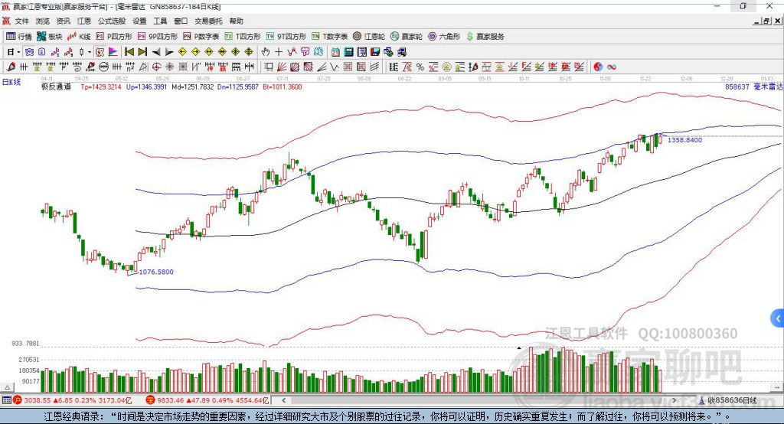Open the 设置 menu

tap(139, 21)
